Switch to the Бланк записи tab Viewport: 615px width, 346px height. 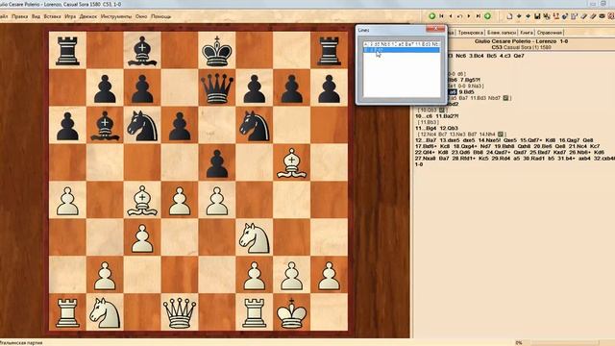point(502,33)
